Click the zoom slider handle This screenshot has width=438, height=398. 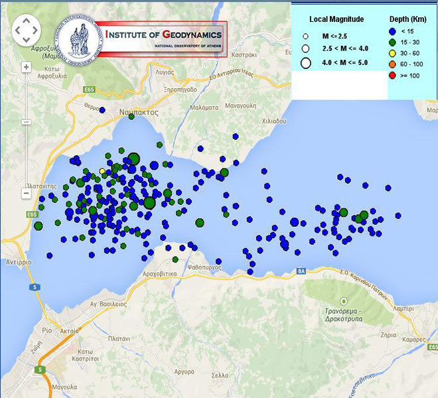pos(26,122)
